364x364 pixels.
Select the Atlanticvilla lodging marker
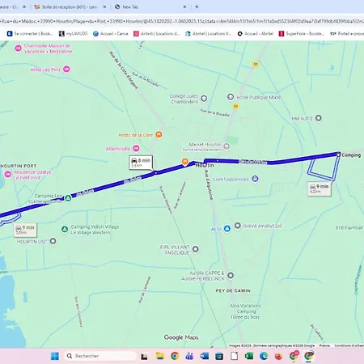tap(137, 148)
